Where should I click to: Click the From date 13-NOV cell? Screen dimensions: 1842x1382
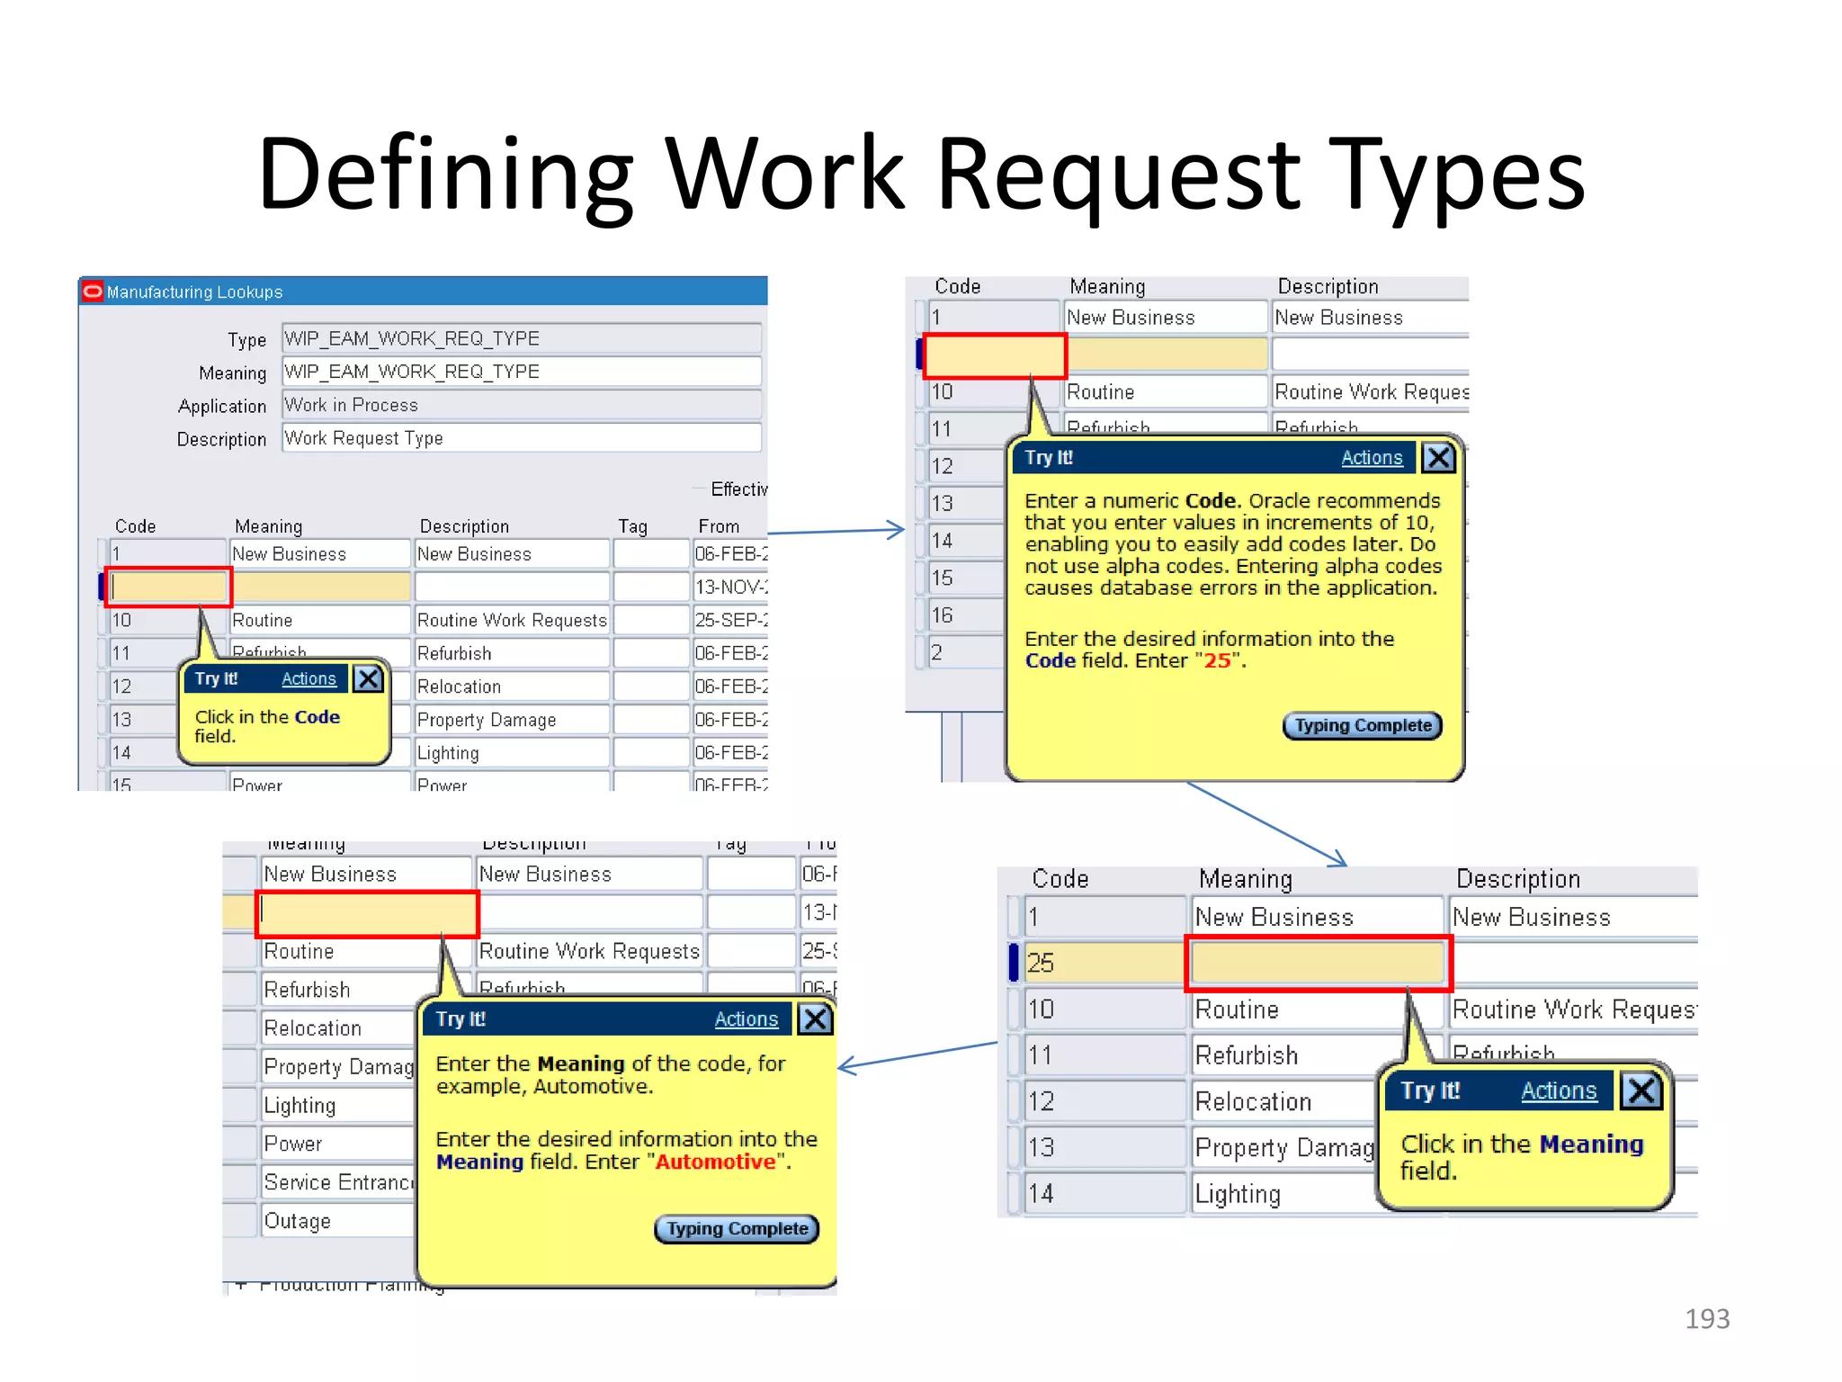pyautogui.click(x=729, y=587)
